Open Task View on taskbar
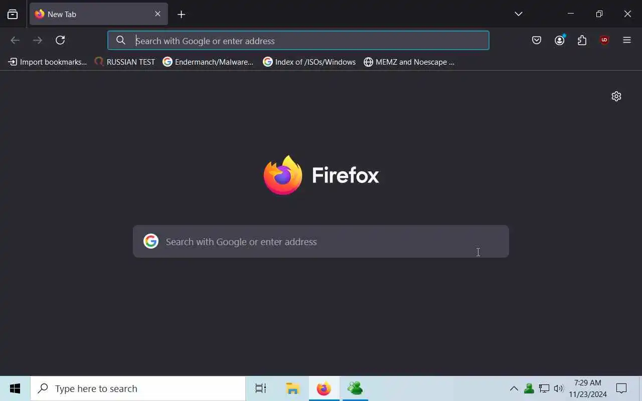Image resolution: width=642 pixels, height=401 pixels. (x=261, y=388)
